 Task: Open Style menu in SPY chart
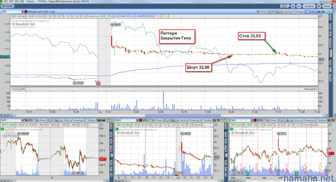[65, 120]
